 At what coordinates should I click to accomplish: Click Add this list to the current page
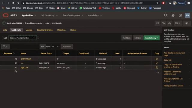click(174, 54)
